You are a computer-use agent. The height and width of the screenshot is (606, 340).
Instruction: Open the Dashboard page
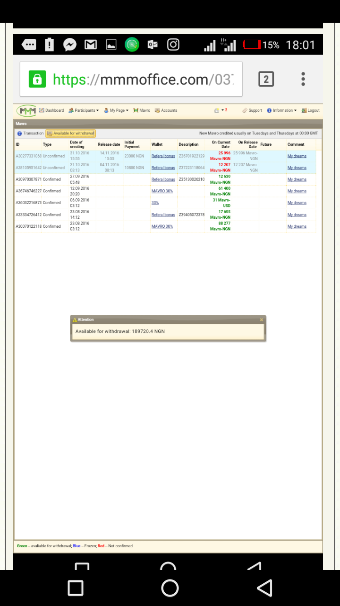click(x=51, y=110)
